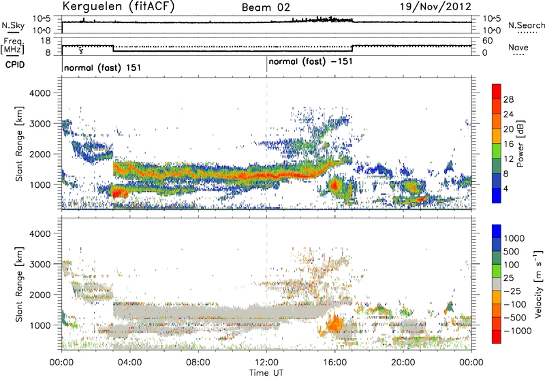Screen dimensions: 545x377
Task: Click the 'N.Search' legend label
Action: 526,25
